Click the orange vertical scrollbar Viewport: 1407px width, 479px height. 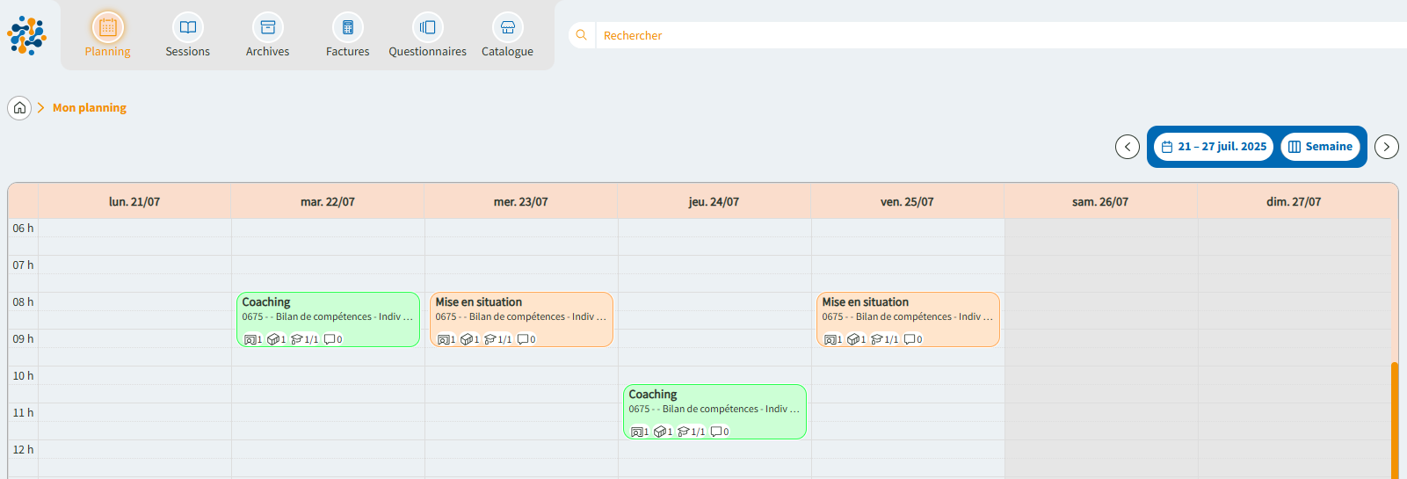(1394, 420)
